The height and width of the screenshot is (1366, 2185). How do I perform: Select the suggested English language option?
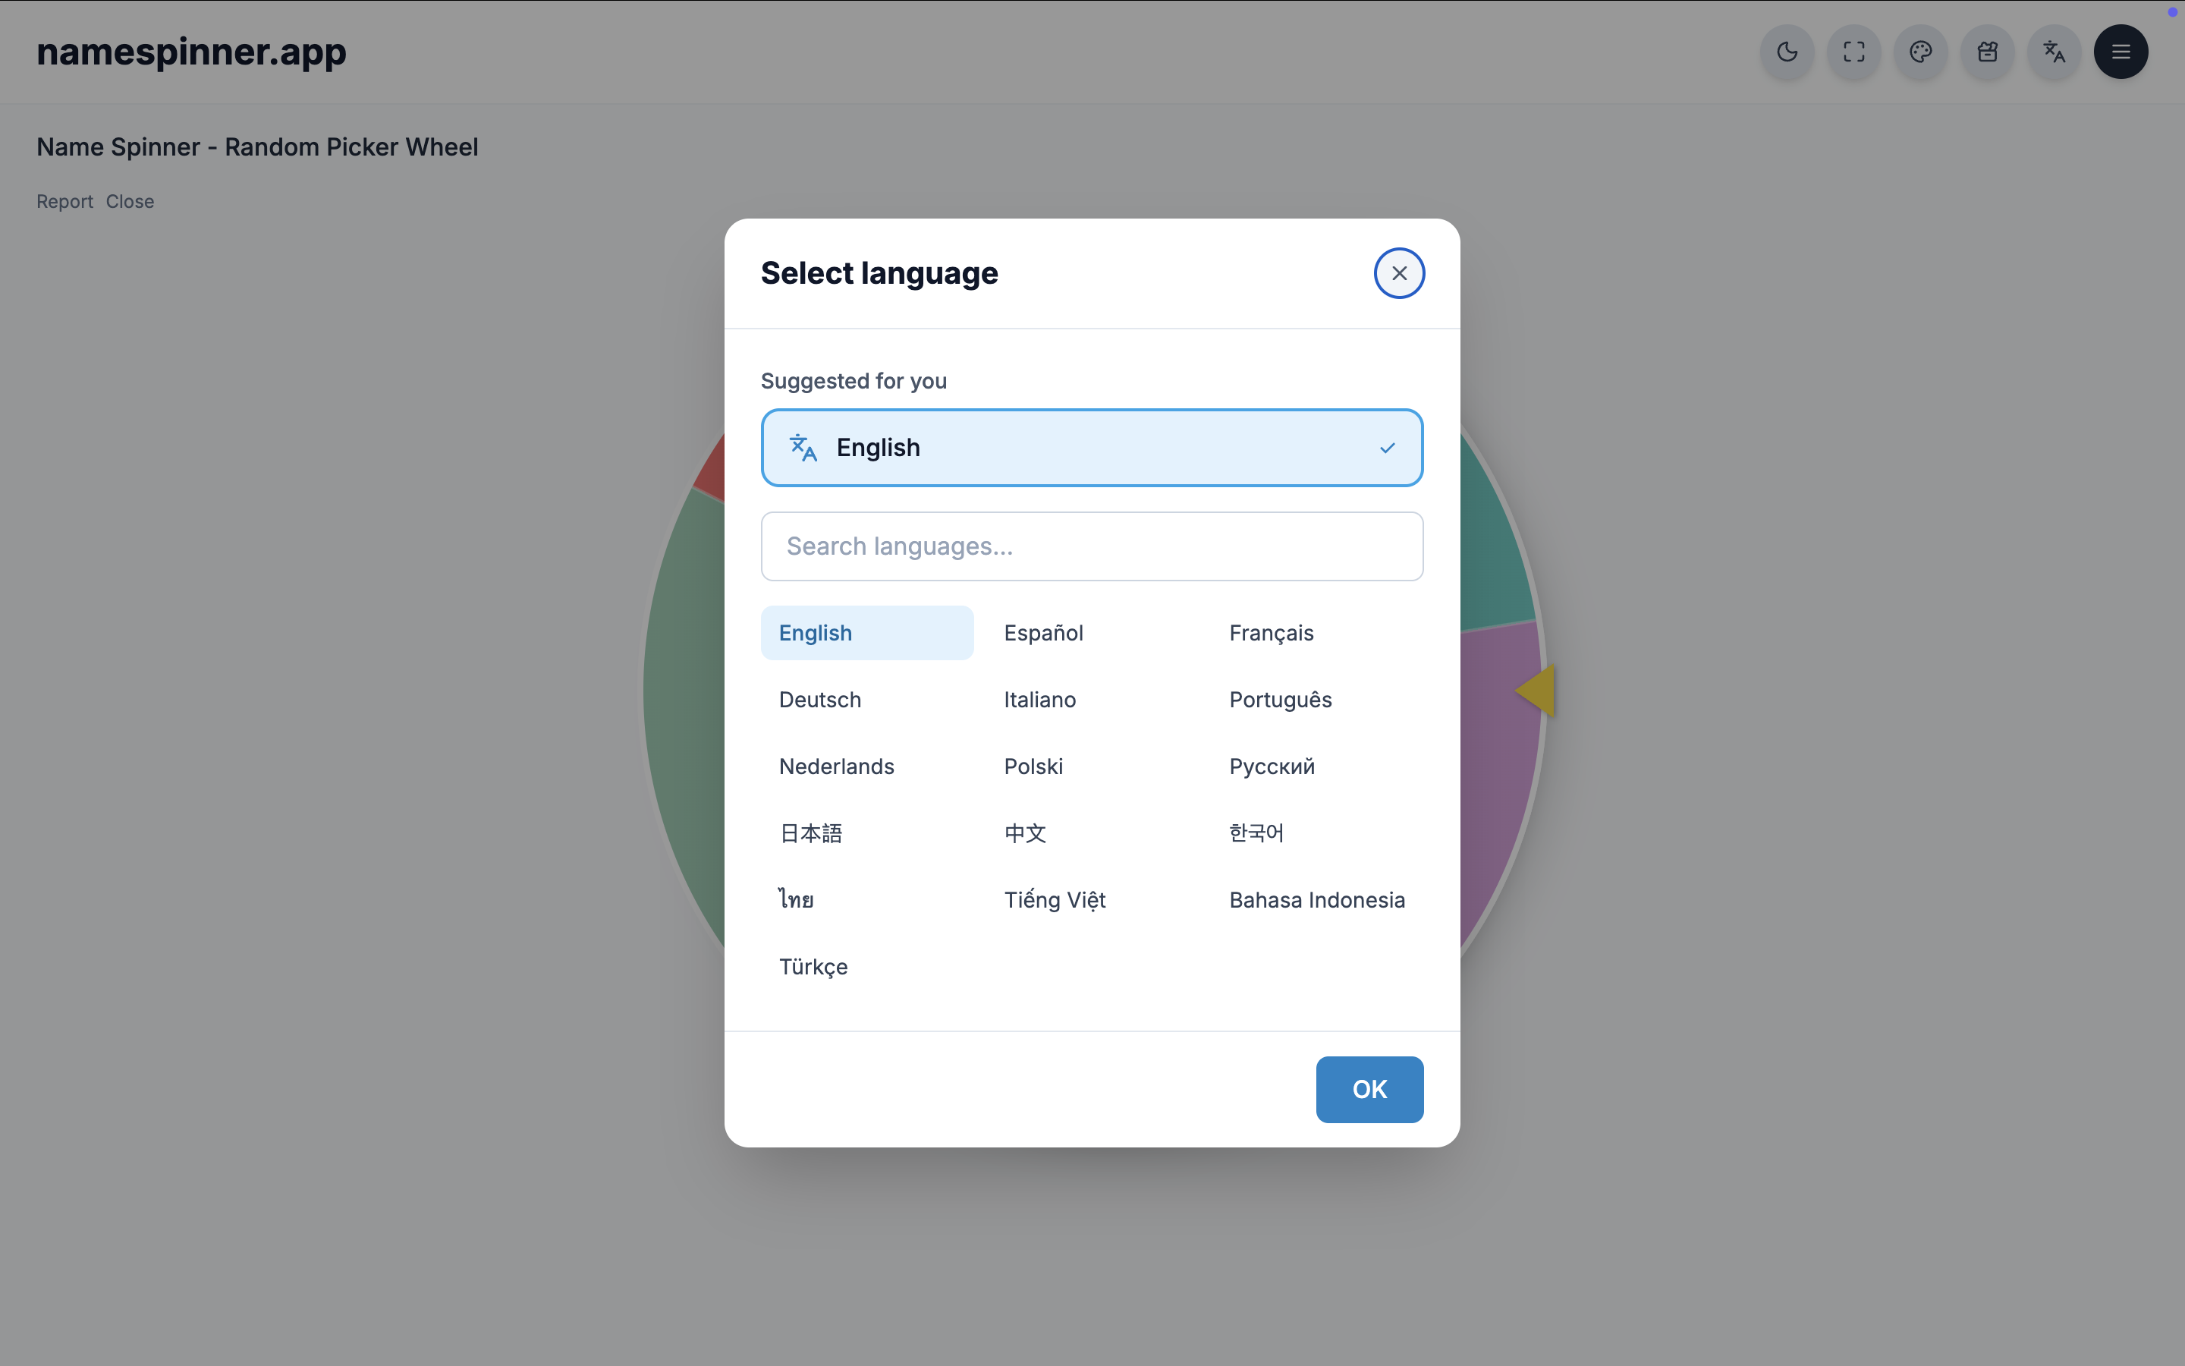click(x=1092, y=448)
